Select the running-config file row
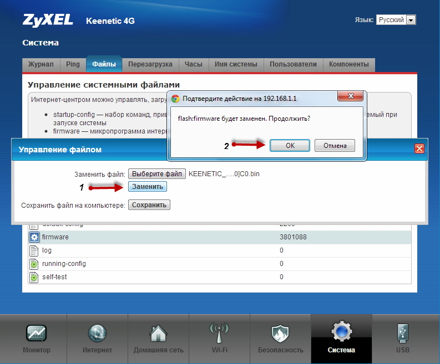This screenshot has height=364, width=440. 64,264
